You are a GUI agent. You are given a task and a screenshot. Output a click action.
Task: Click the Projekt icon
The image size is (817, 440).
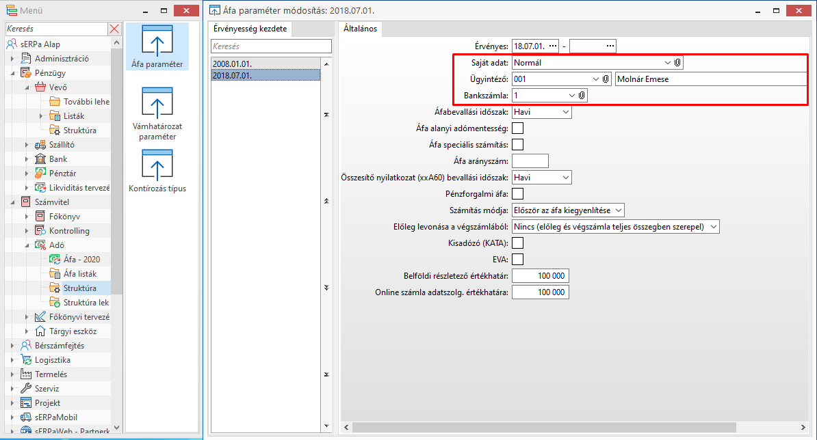[26, 402]
